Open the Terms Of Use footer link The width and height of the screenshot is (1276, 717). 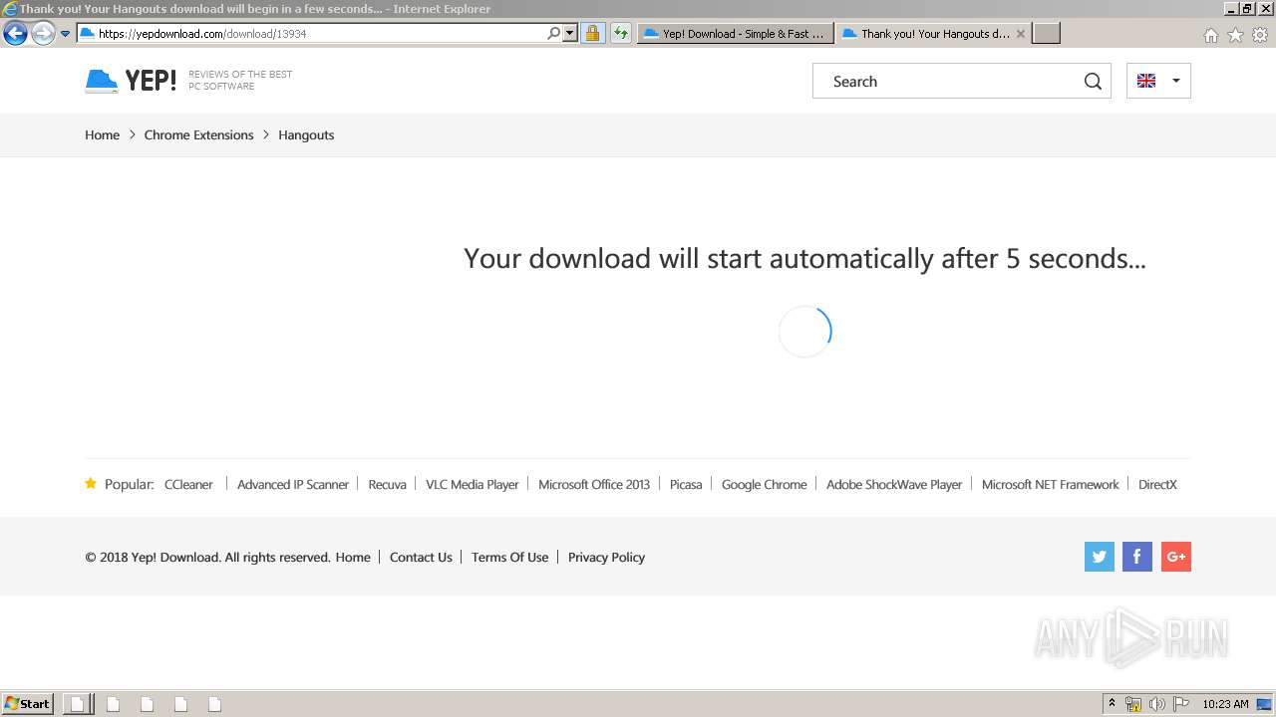[x=509, y=558]
